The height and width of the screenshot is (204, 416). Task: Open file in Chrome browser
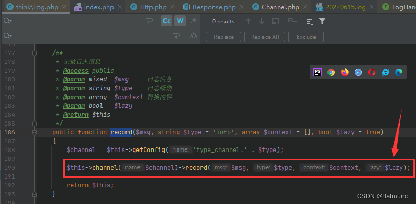(331, 72)
